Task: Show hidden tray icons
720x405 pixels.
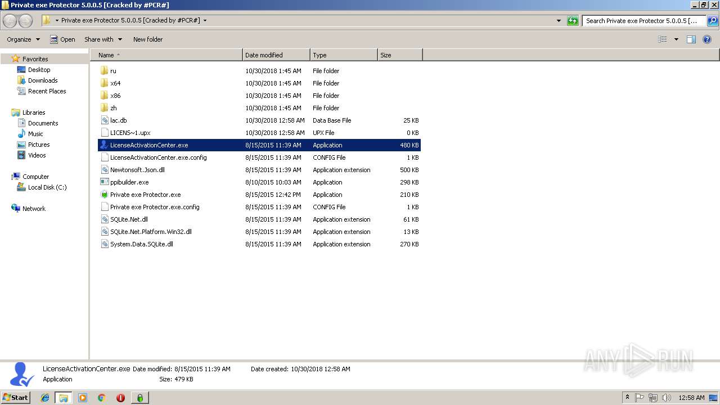Action: coord(627,398)
